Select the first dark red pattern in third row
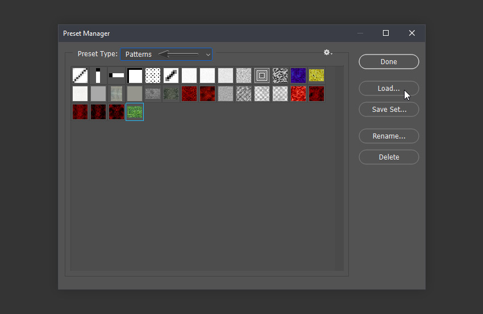Viewport: 483px width, 314px height. coord(80,112)
